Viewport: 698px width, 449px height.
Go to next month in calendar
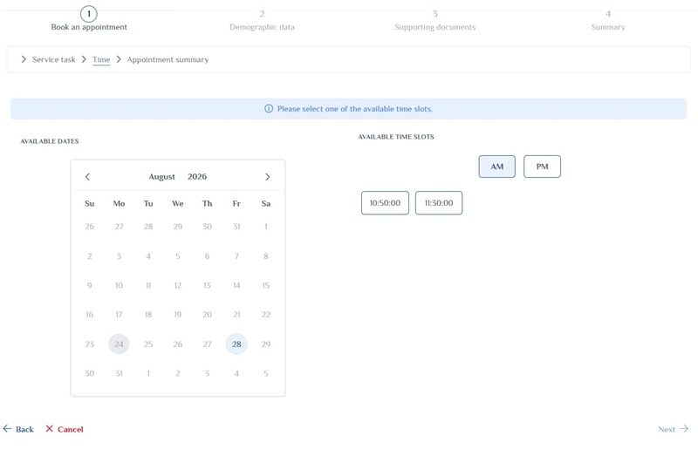click(268, 177)
